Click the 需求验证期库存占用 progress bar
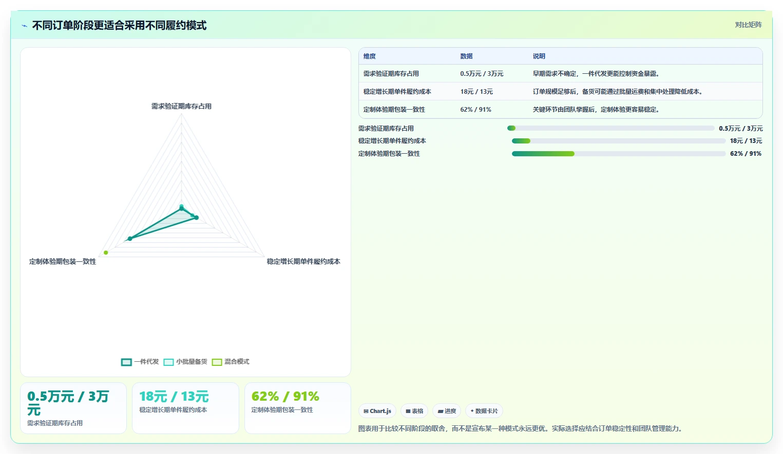This screenshot has width=783, height=454. tap(610, 128)
